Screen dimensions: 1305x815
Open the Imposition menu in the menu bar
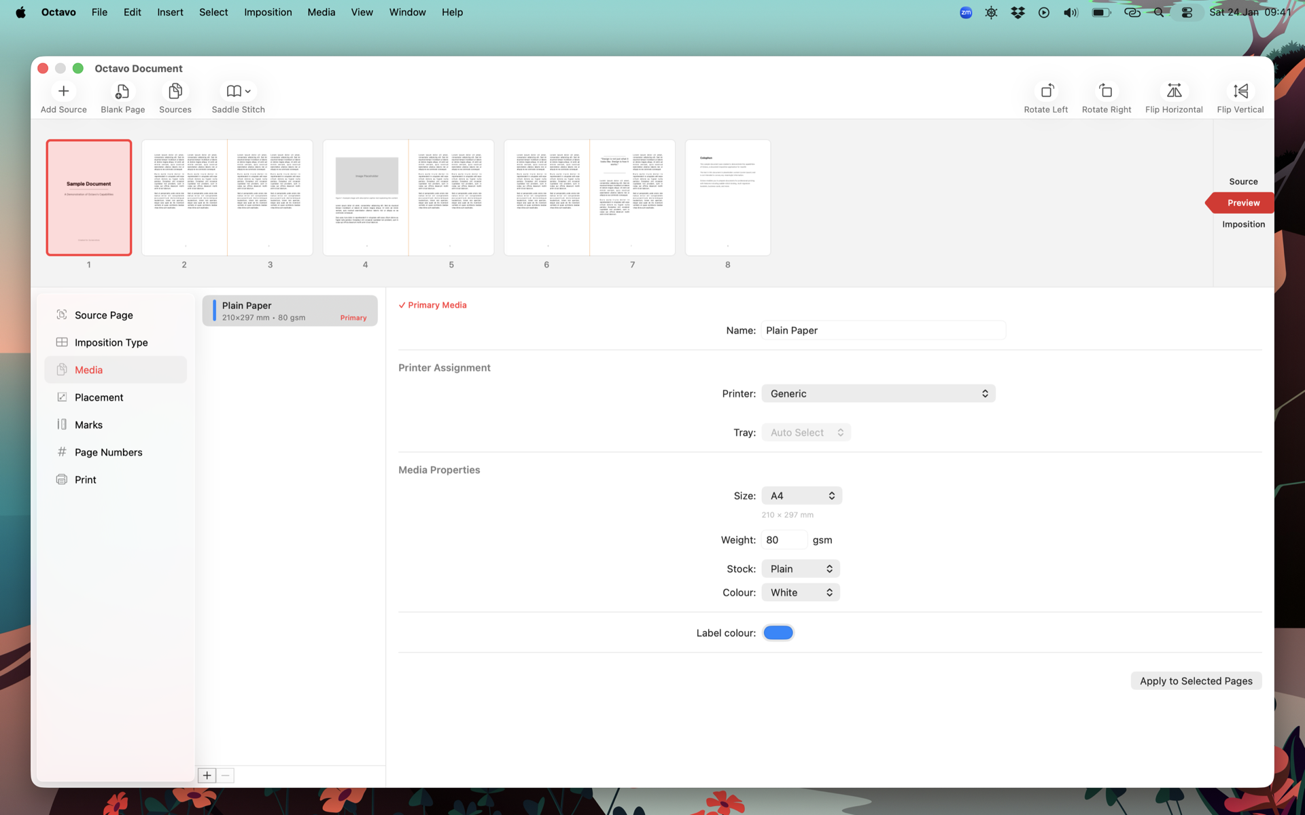coord(268,12)
